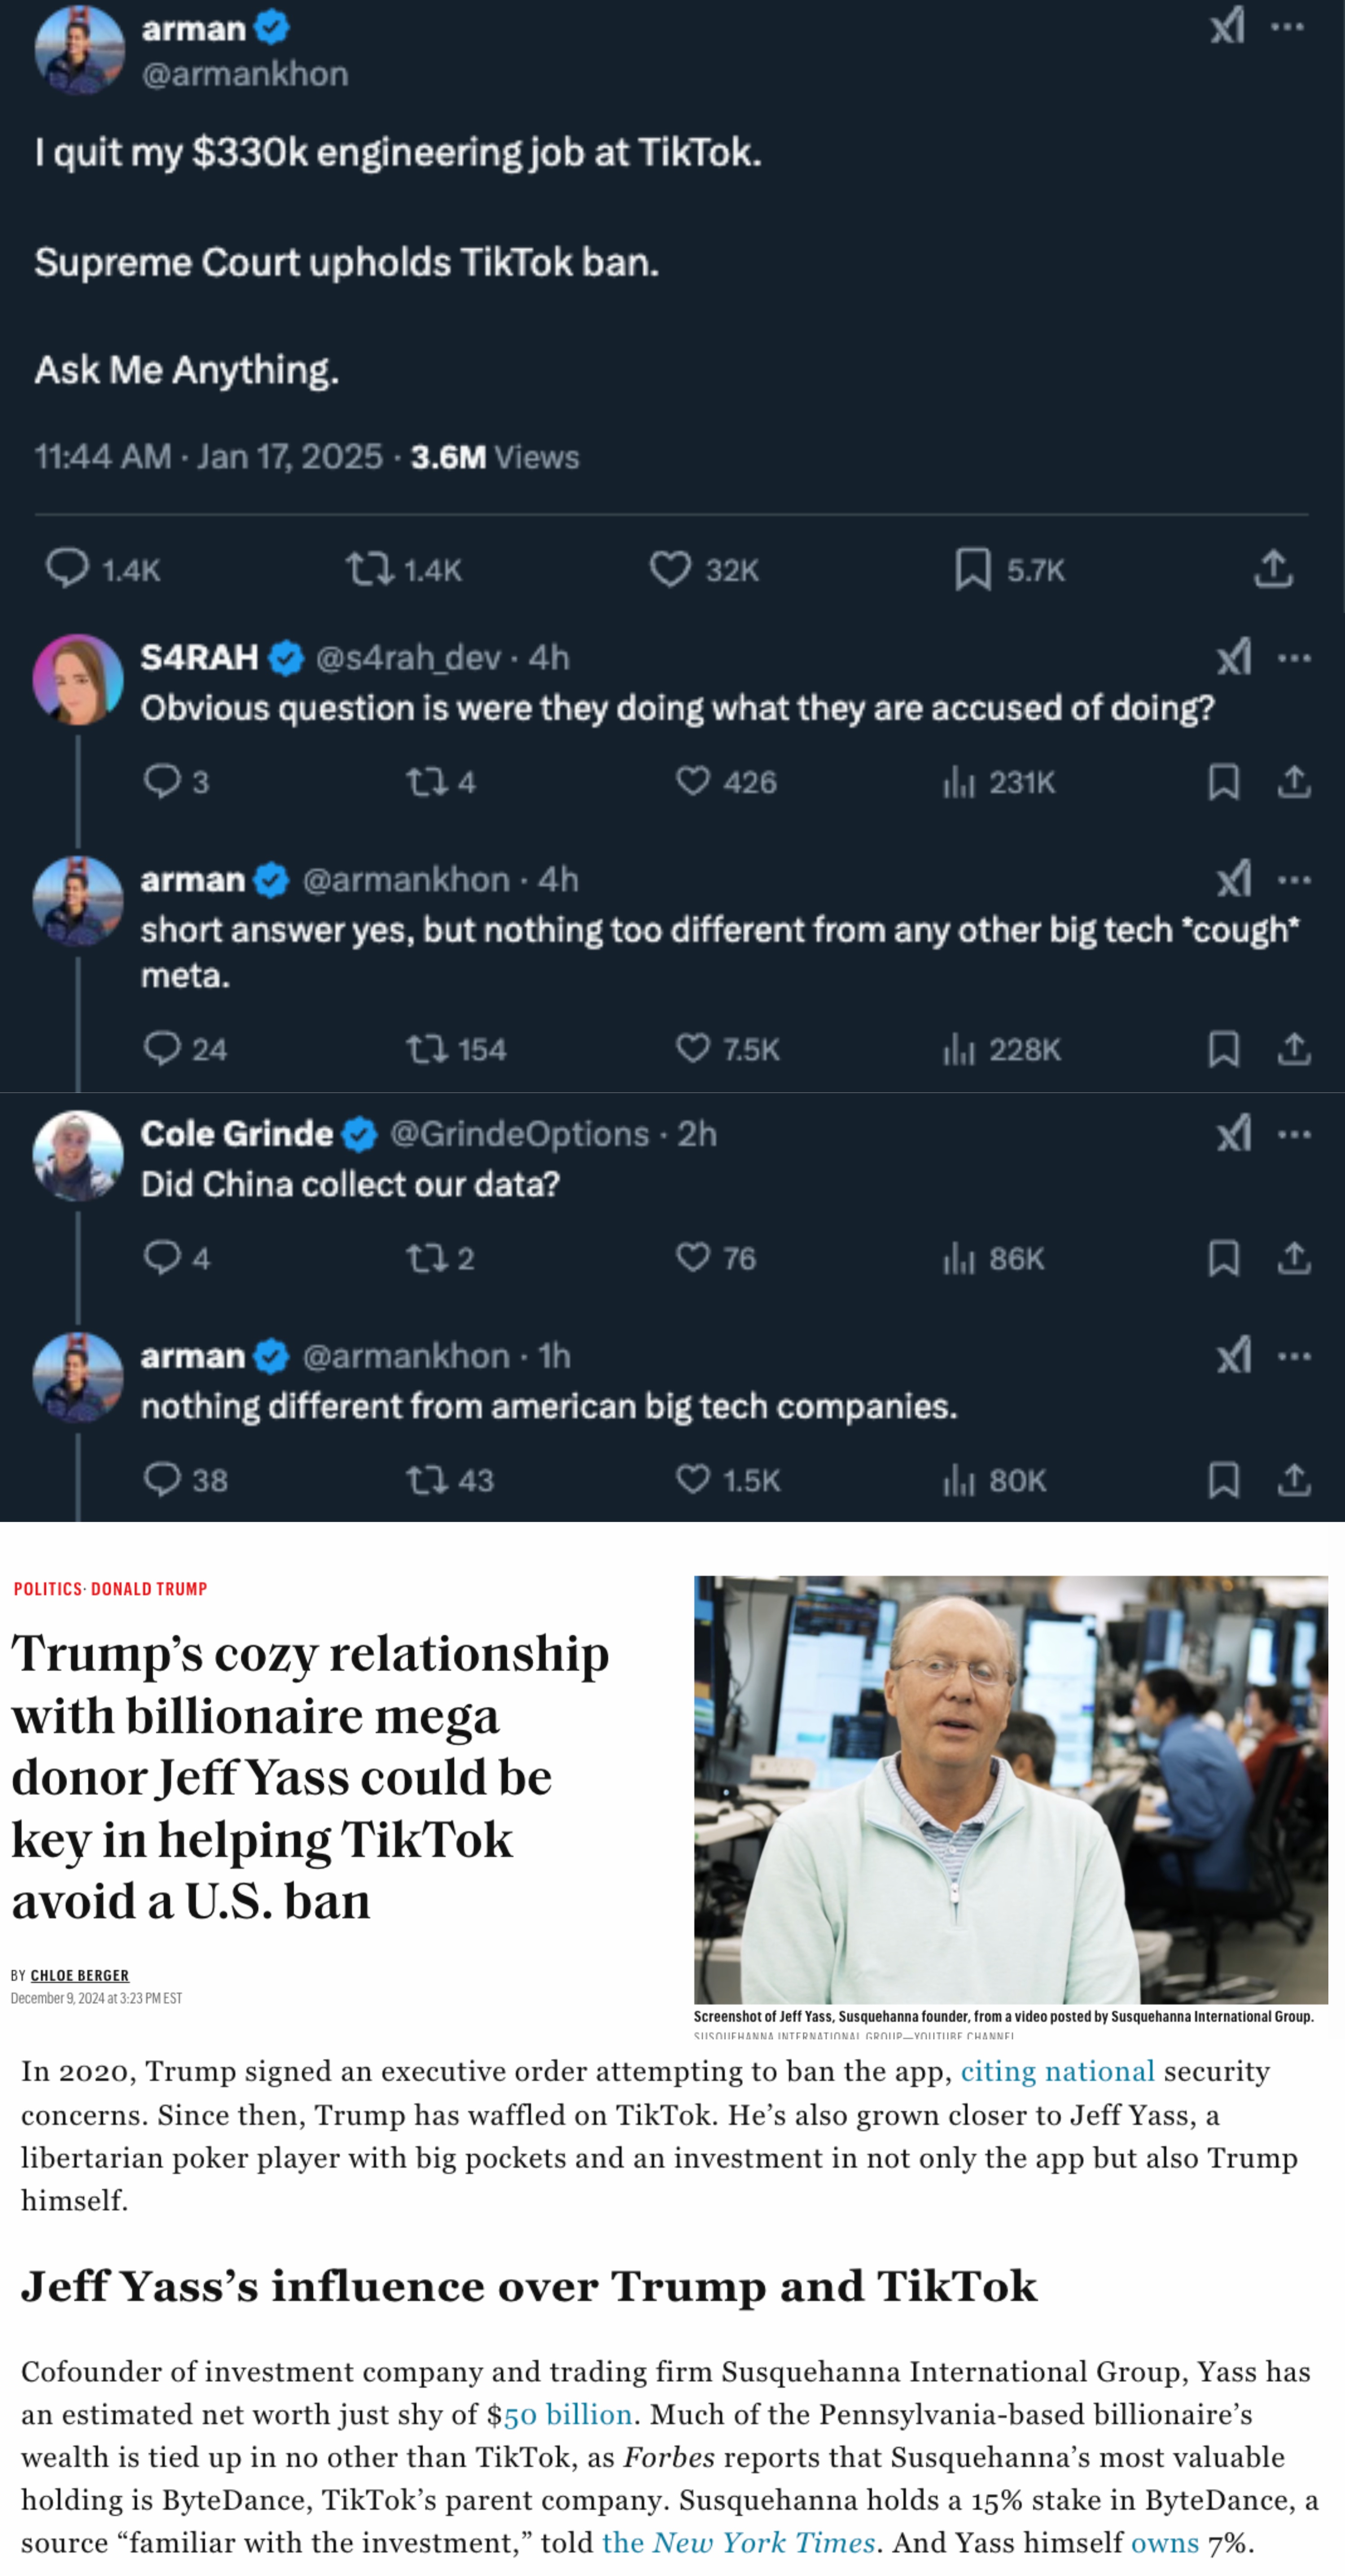Open the Politics category tag
1345x2576 pixels.
[x=48, y=1588]
